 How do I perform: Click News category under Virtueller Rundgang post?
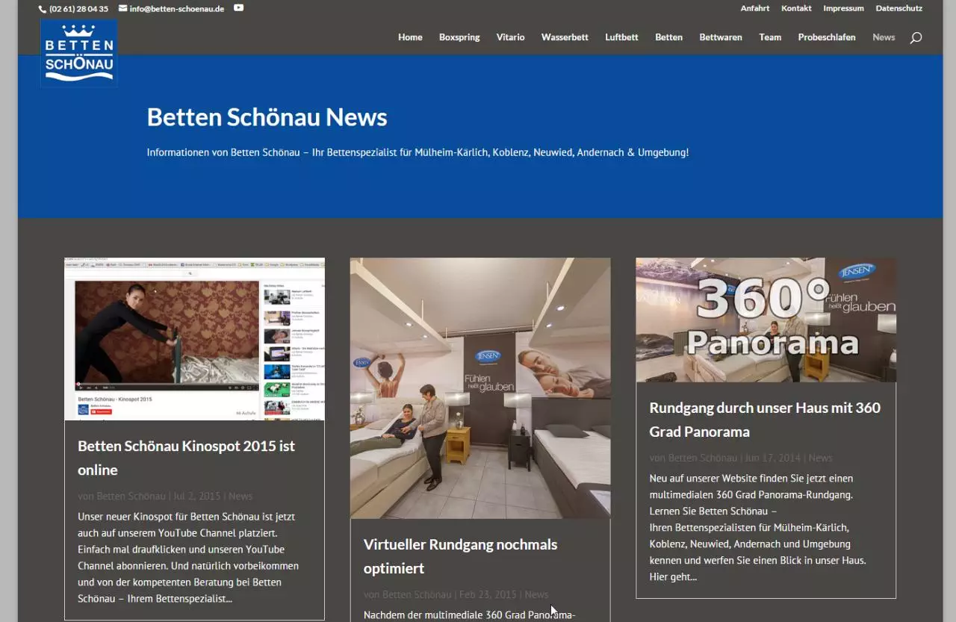[x=536, y=594]
